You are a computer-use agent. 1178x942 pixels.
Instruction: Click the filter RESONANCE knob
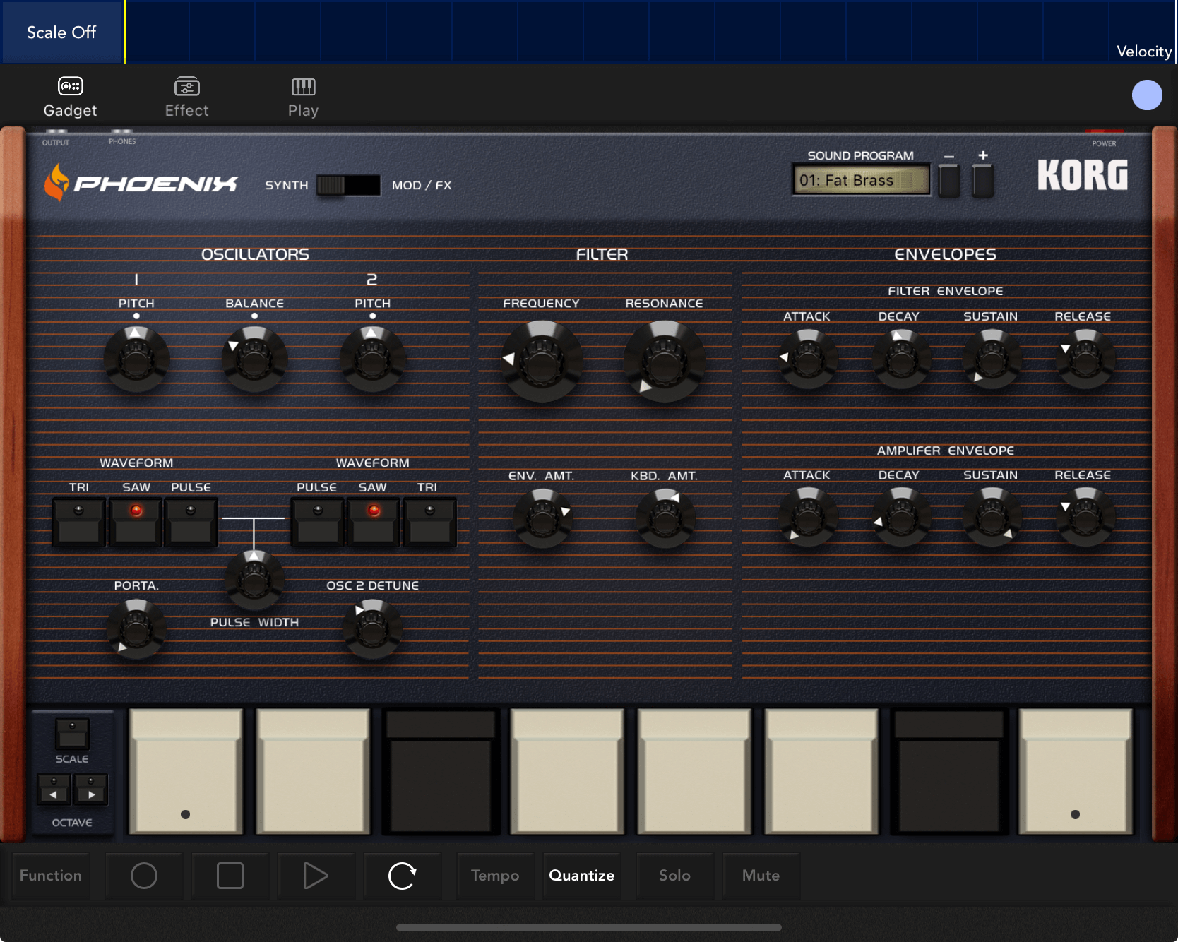point(664,361)
